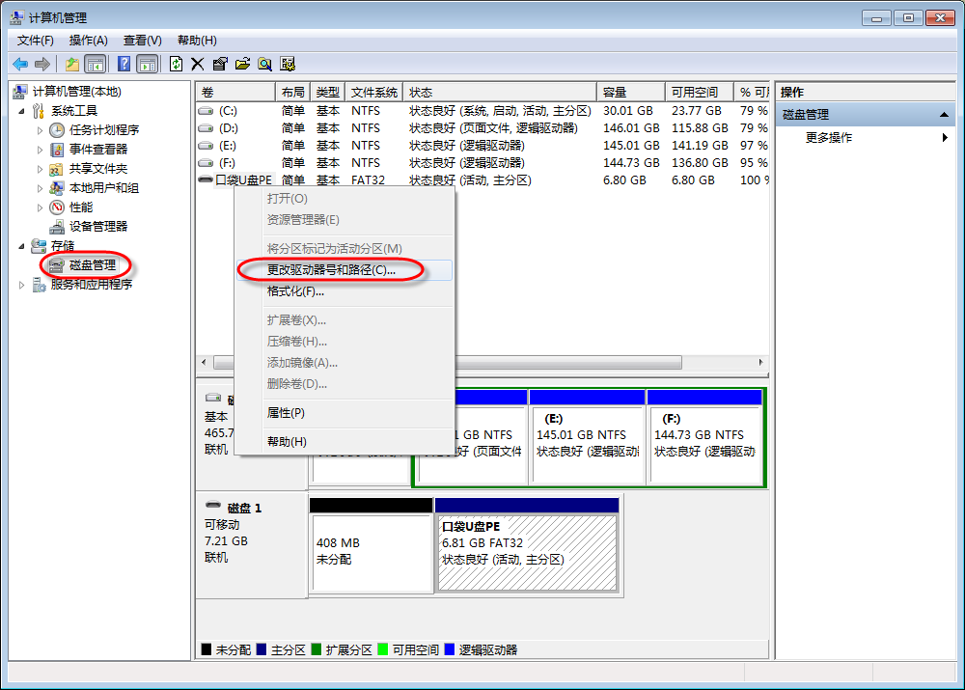Sort by the 类型 column header
This screenshot has height=690, width=965.
[328, 93]
